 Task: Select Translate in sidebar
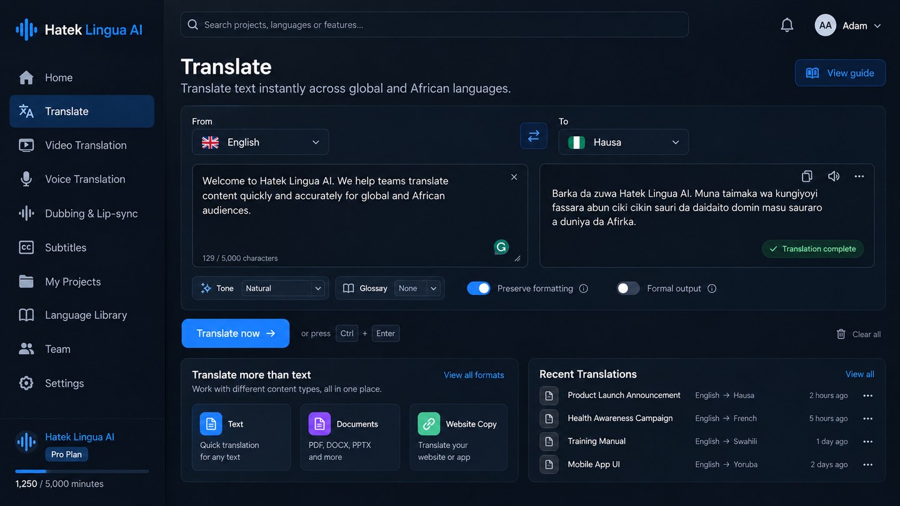tap(82, 111)
